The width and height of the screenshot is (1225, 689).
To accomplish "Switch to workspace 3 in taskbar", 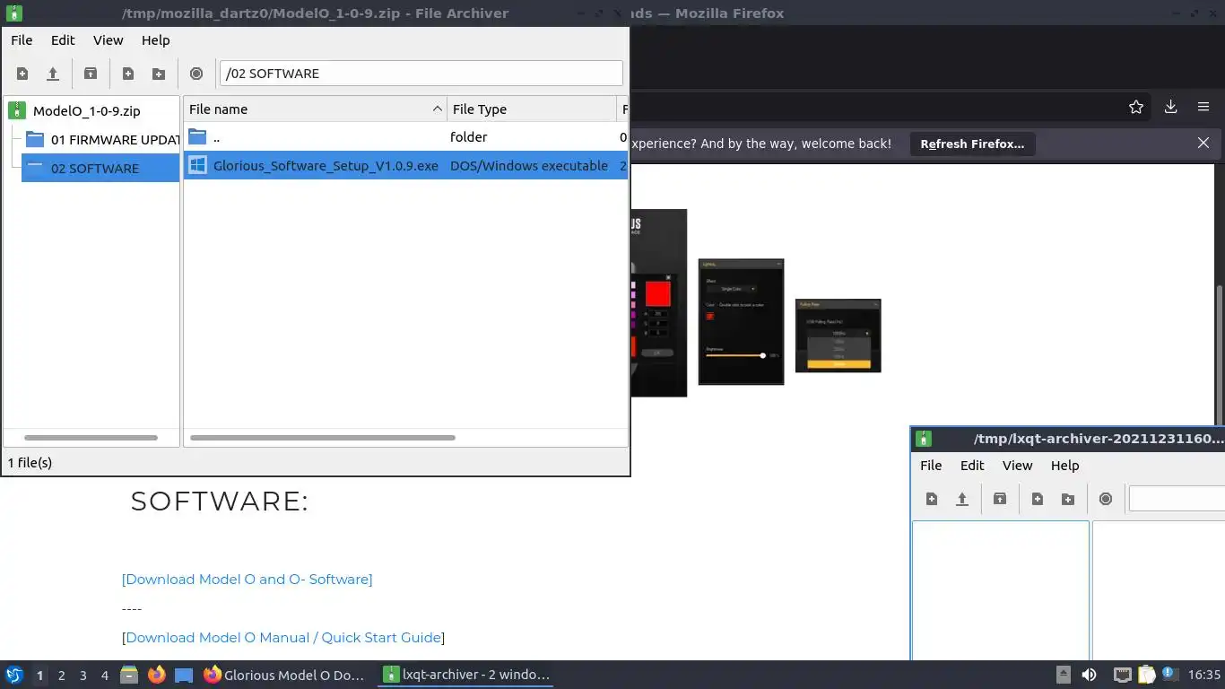I will pyautogui.click(x=83, y=675).
